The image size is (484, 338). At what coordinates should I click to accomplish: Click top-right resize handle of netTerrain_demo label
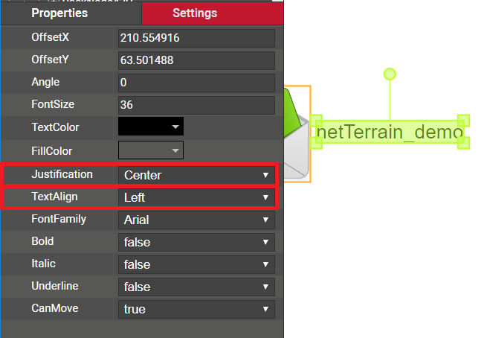tap(464, 121)
